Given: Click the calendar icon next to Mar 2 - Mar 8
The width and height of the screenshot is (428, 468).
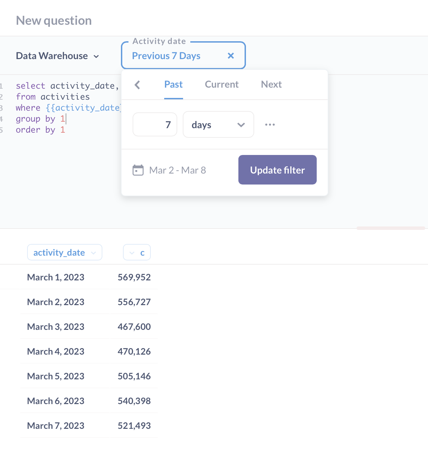Looking at the screenshot, I should [138, 170].
